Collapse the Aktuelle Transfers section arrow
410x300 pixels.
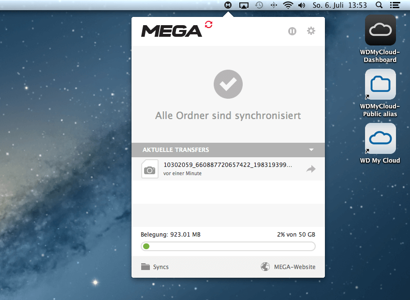click(x=311, y=150)
